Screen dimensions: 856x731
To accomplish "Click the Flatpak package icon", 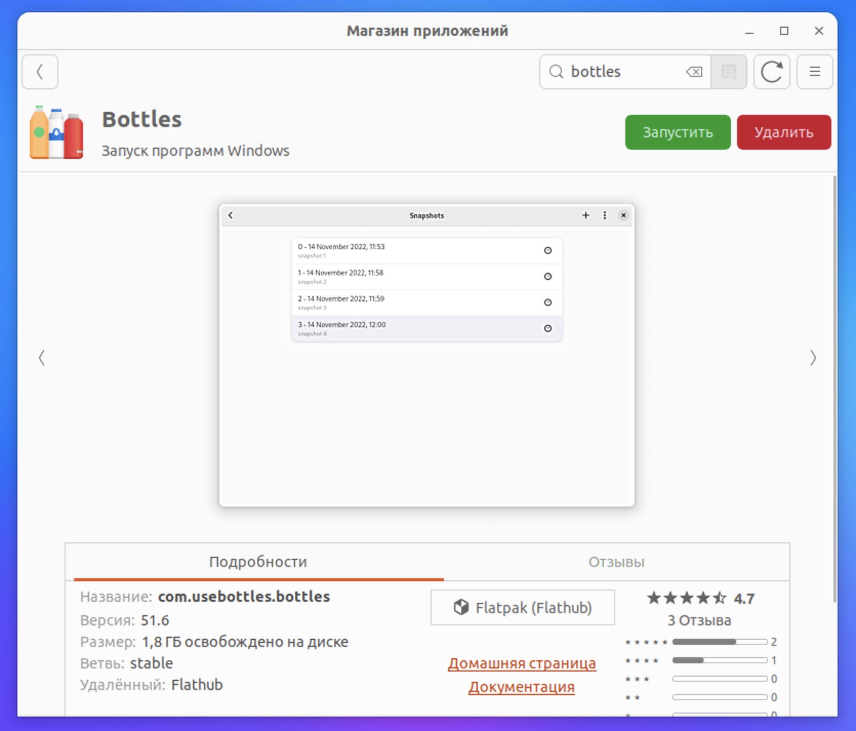I will point(461,607).
